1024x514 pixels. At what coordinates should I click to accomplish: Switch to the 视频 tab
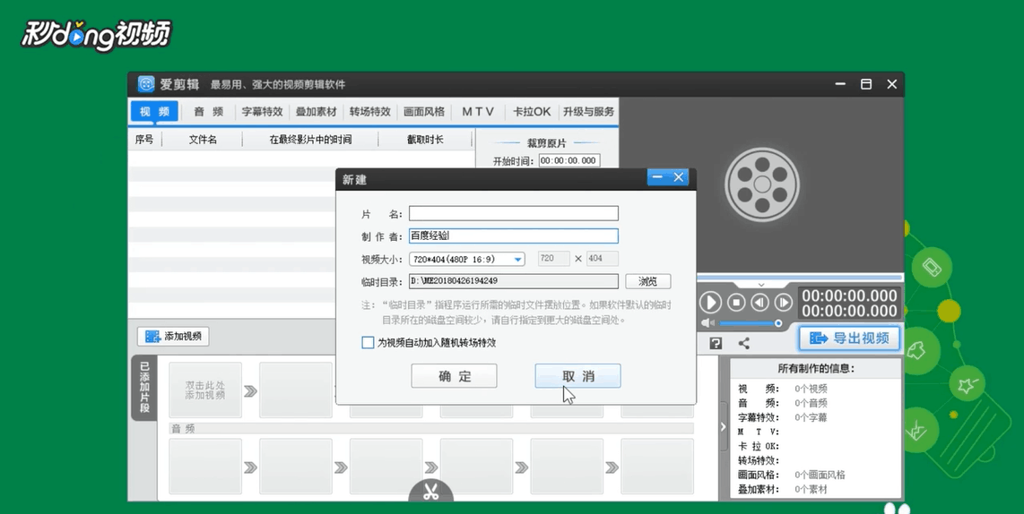tap(154, 112)
